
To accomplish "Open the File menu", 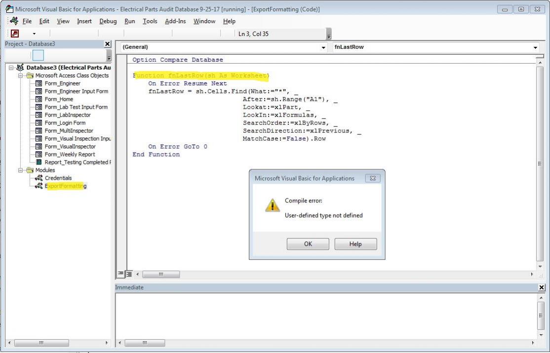I will pyautogui.click(x=27, y=21).
